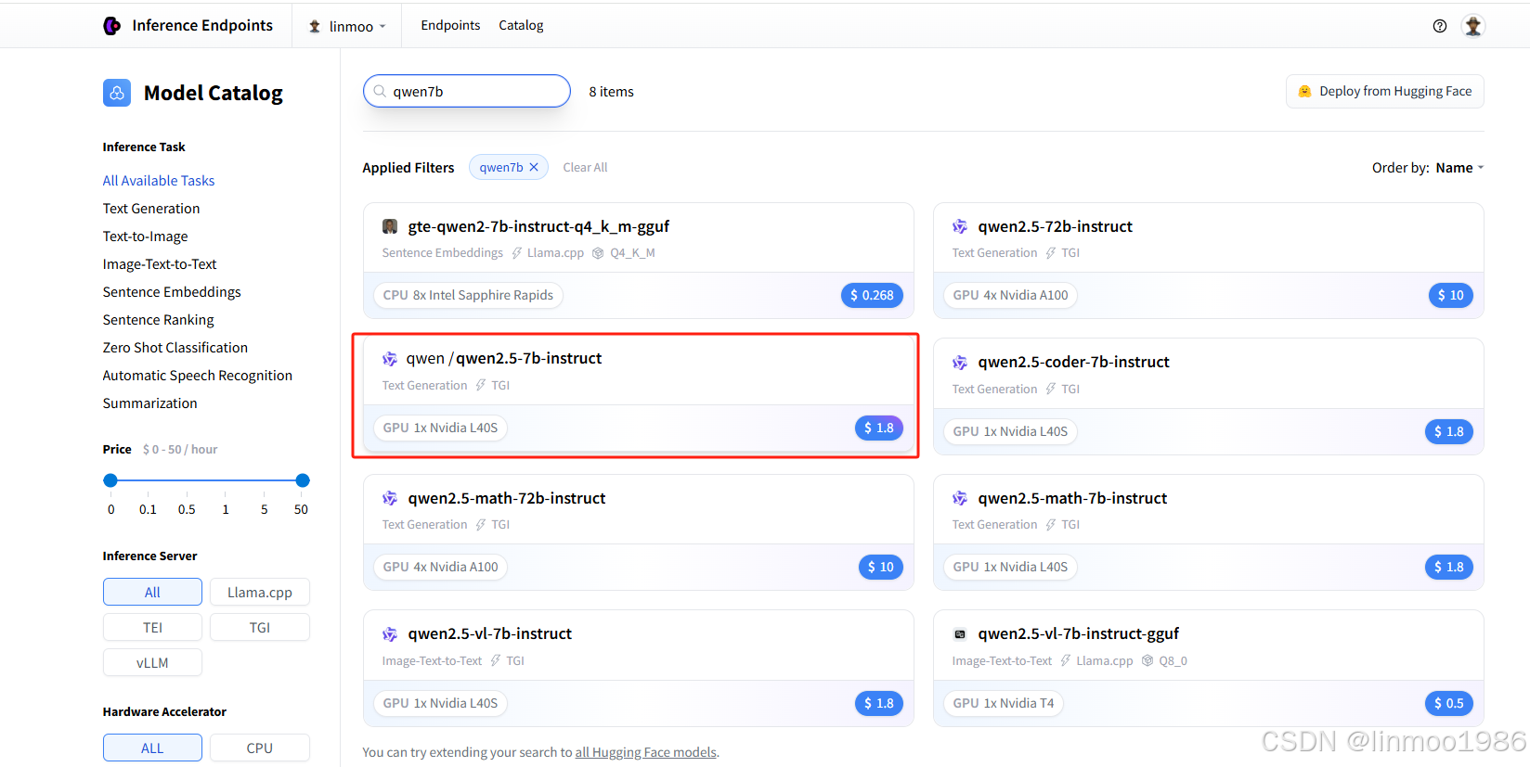Click the TGI bolt icon on qwen2.5-72b-instruct card

[1051, 252]
